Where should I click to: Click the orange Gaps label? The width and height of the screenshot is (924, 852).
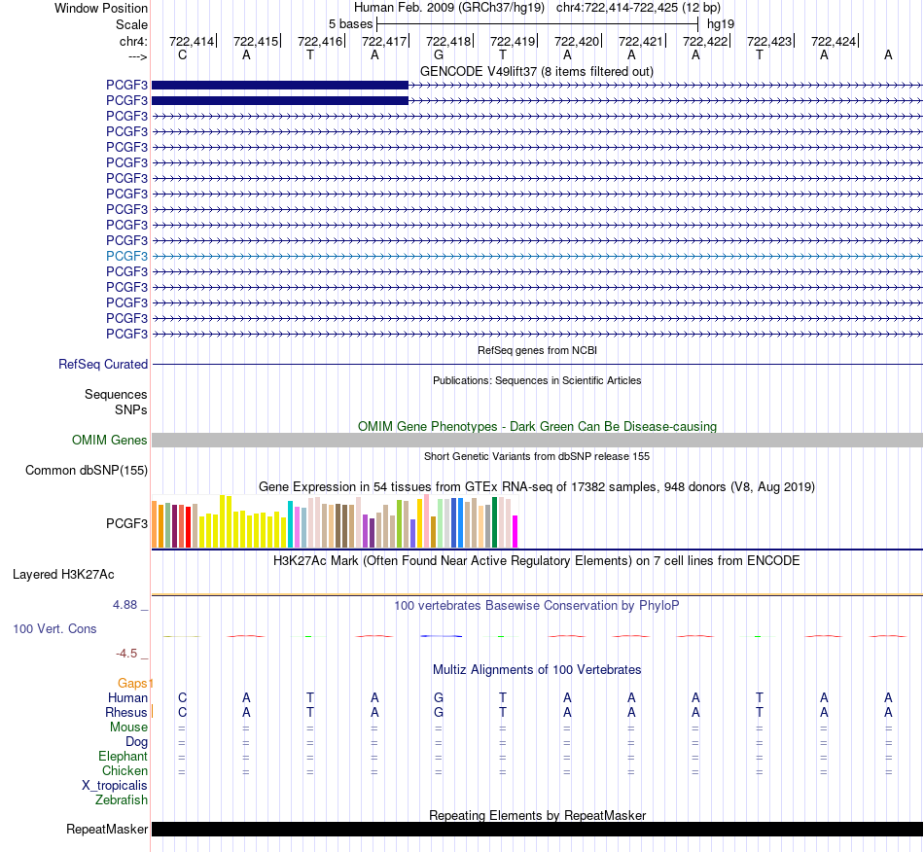click(132, 683)
